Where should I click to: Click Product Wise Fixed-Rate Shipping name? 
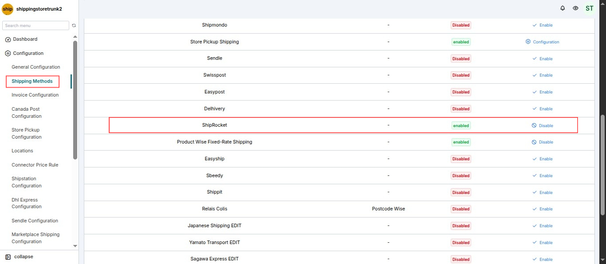coord(215,142)
